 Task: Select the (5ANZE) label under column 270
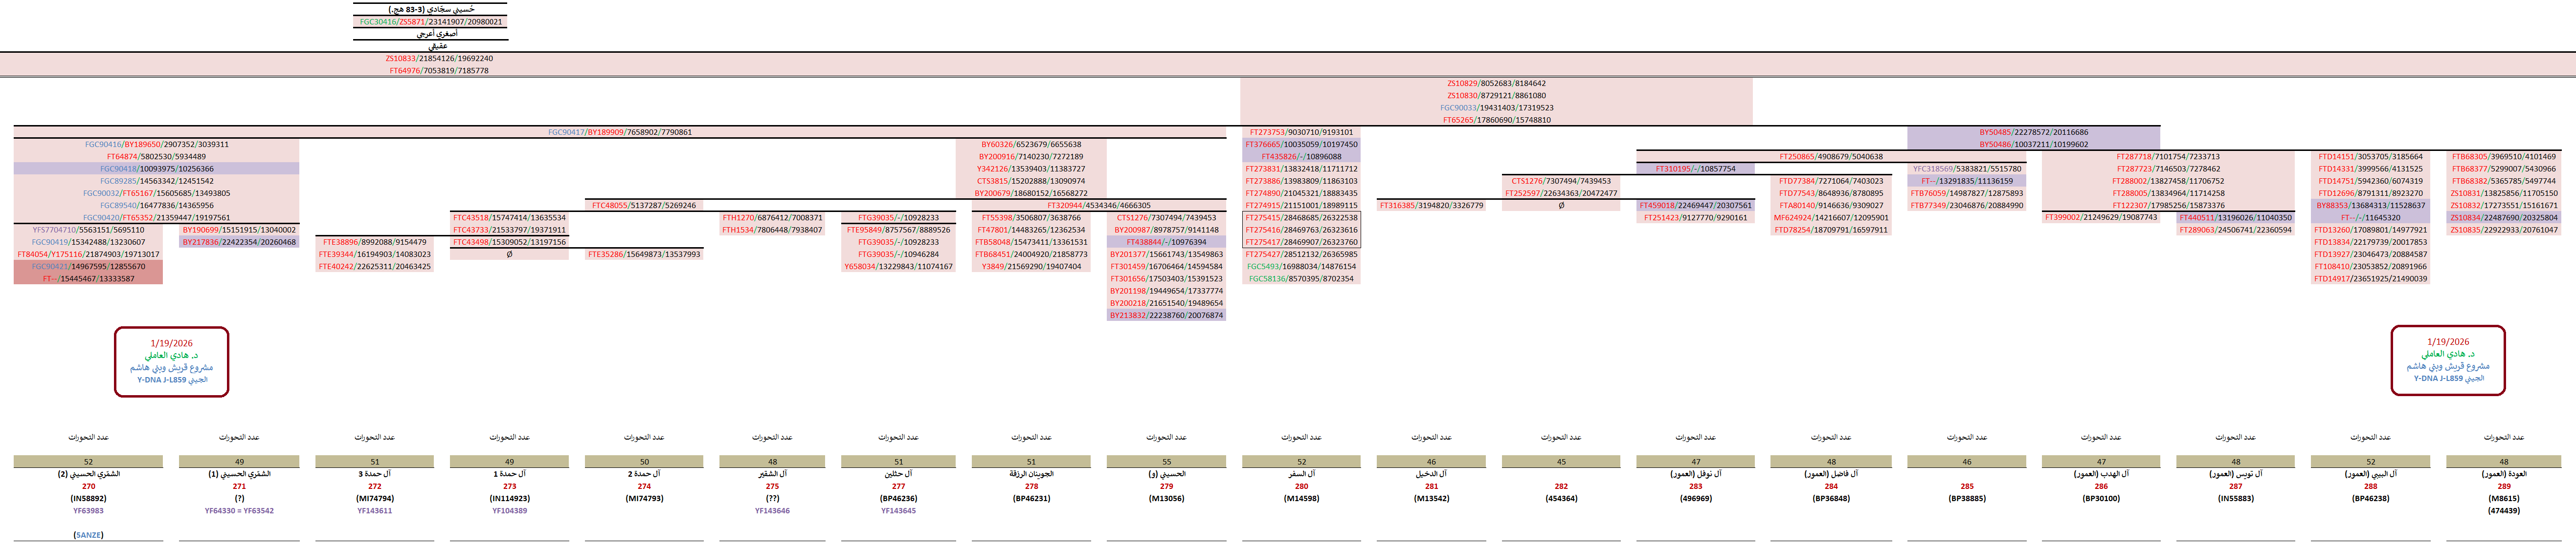point(88,535)
